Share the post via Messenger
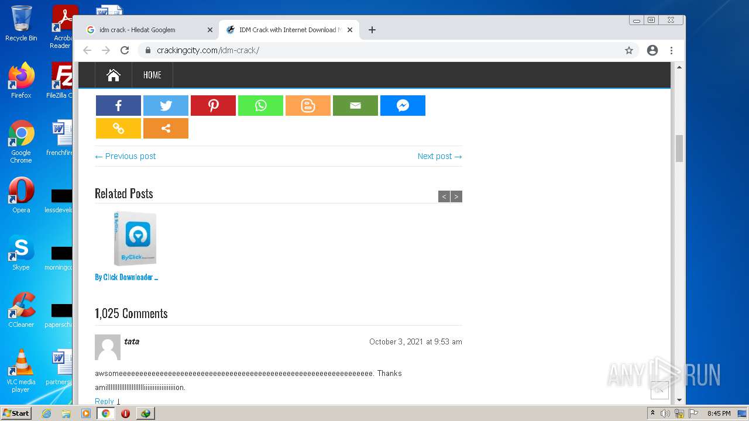The image size is (749, 421). (x=403, y=105)
